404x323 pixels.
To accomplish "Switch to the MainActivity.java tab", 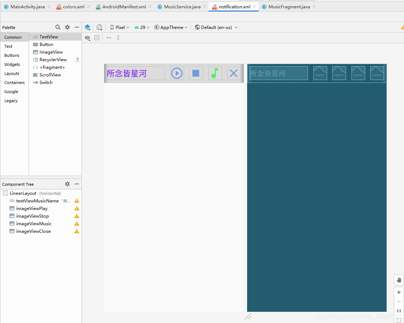I will click(28, 7).
